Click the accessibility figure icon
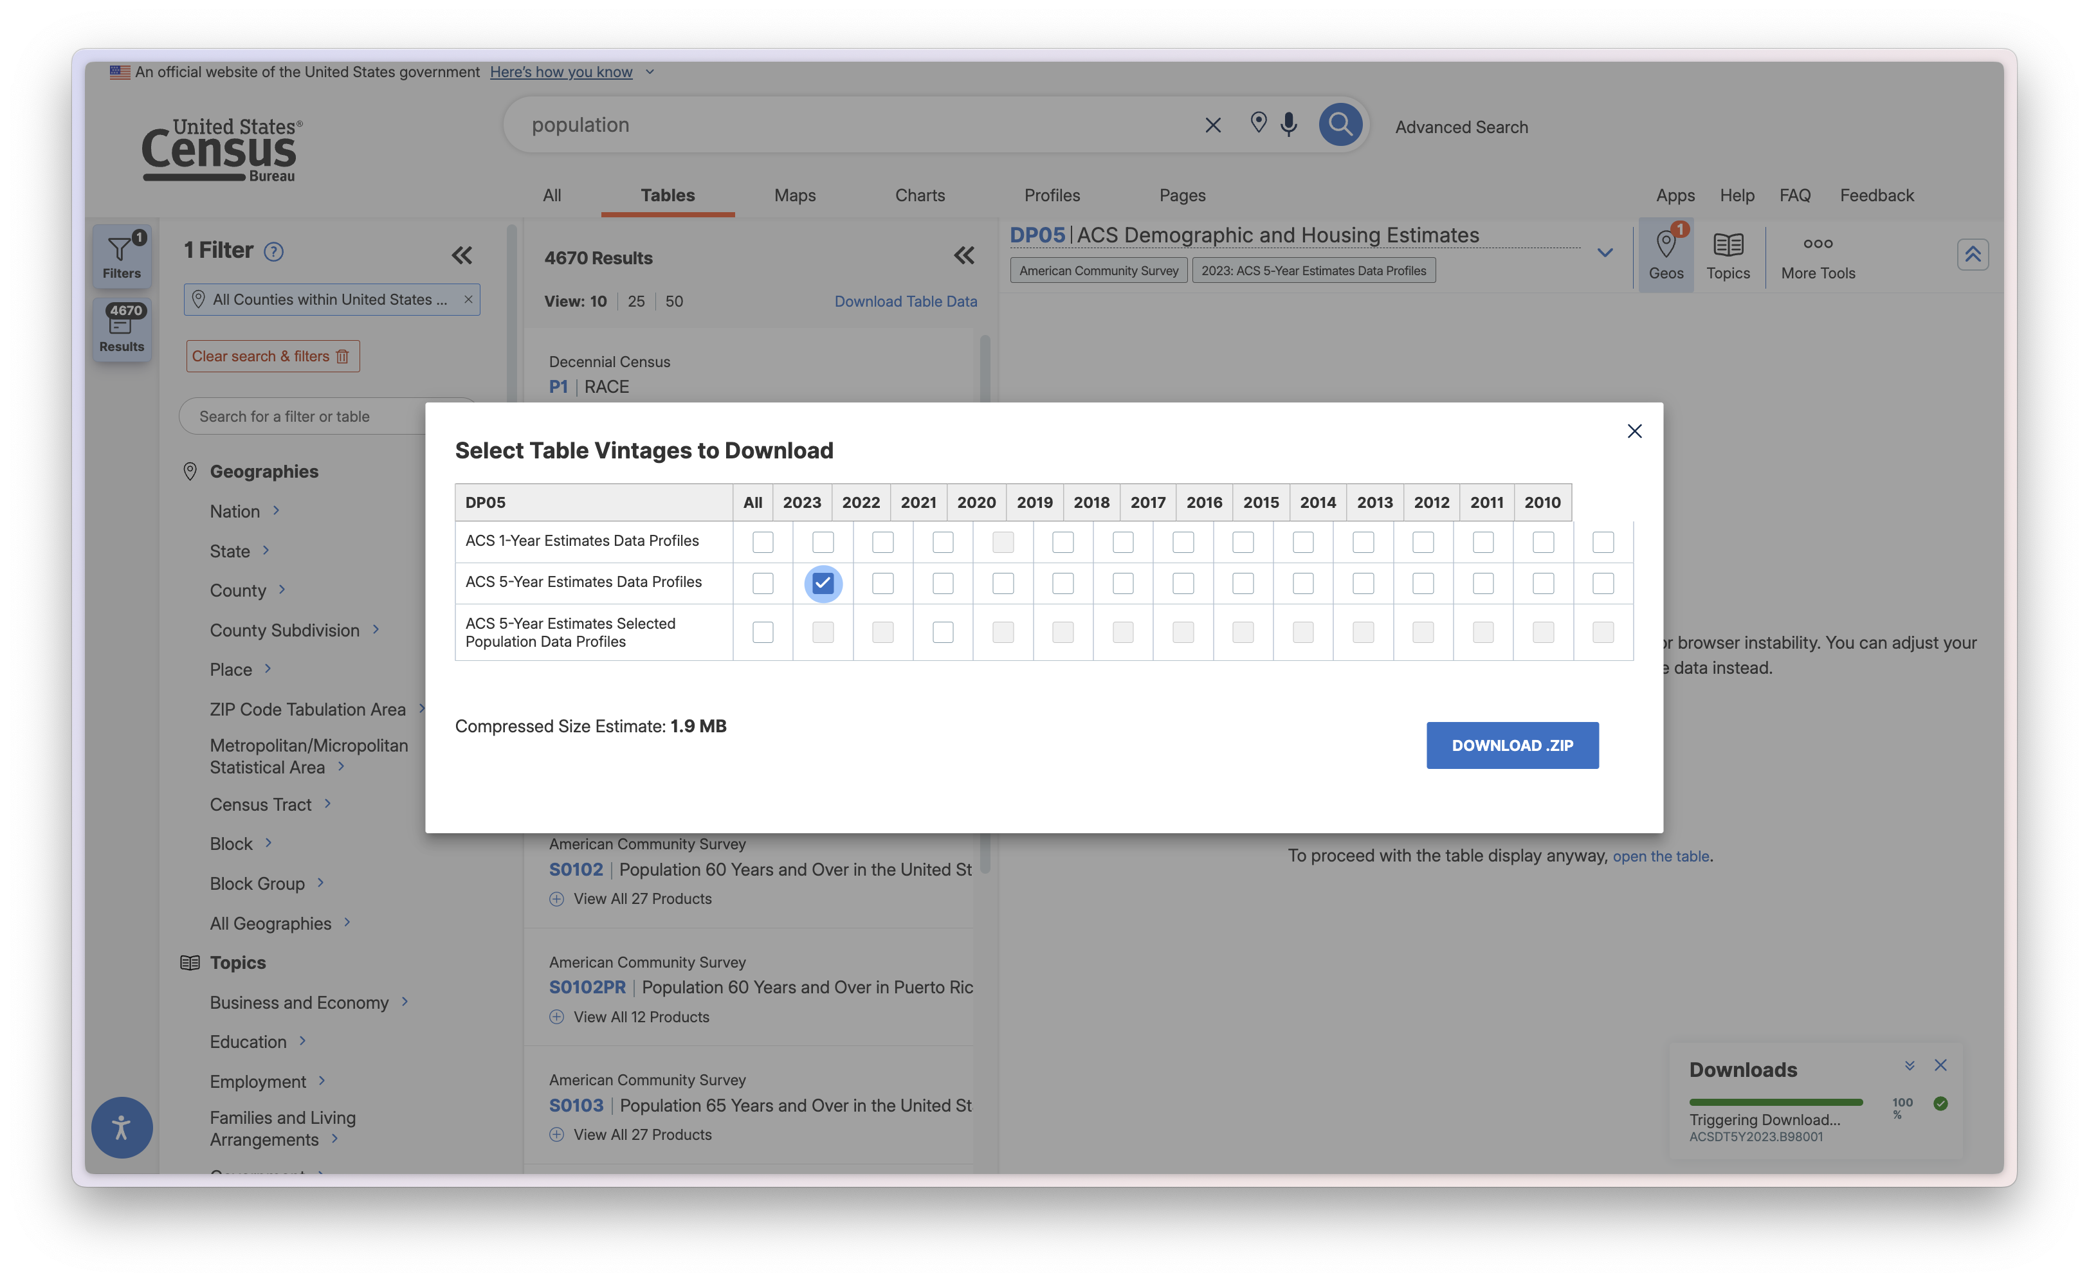 pyautogui.click(x=122, y=1127)
